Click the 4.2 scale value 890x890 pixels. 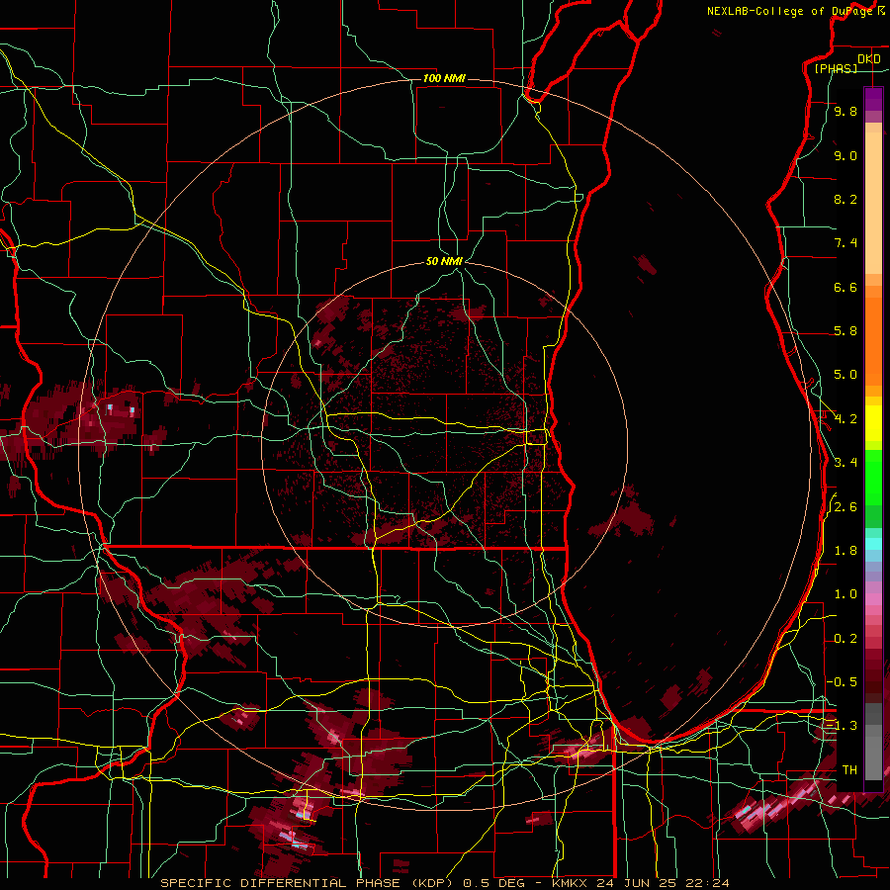(845, 419)
